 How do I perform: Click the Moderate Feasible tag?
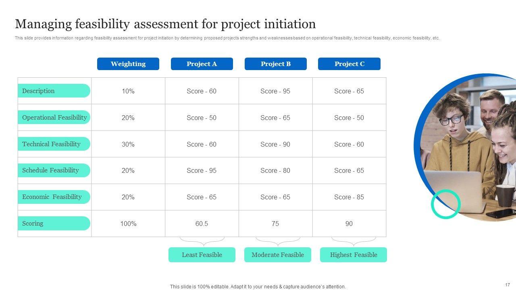(278, 255)
